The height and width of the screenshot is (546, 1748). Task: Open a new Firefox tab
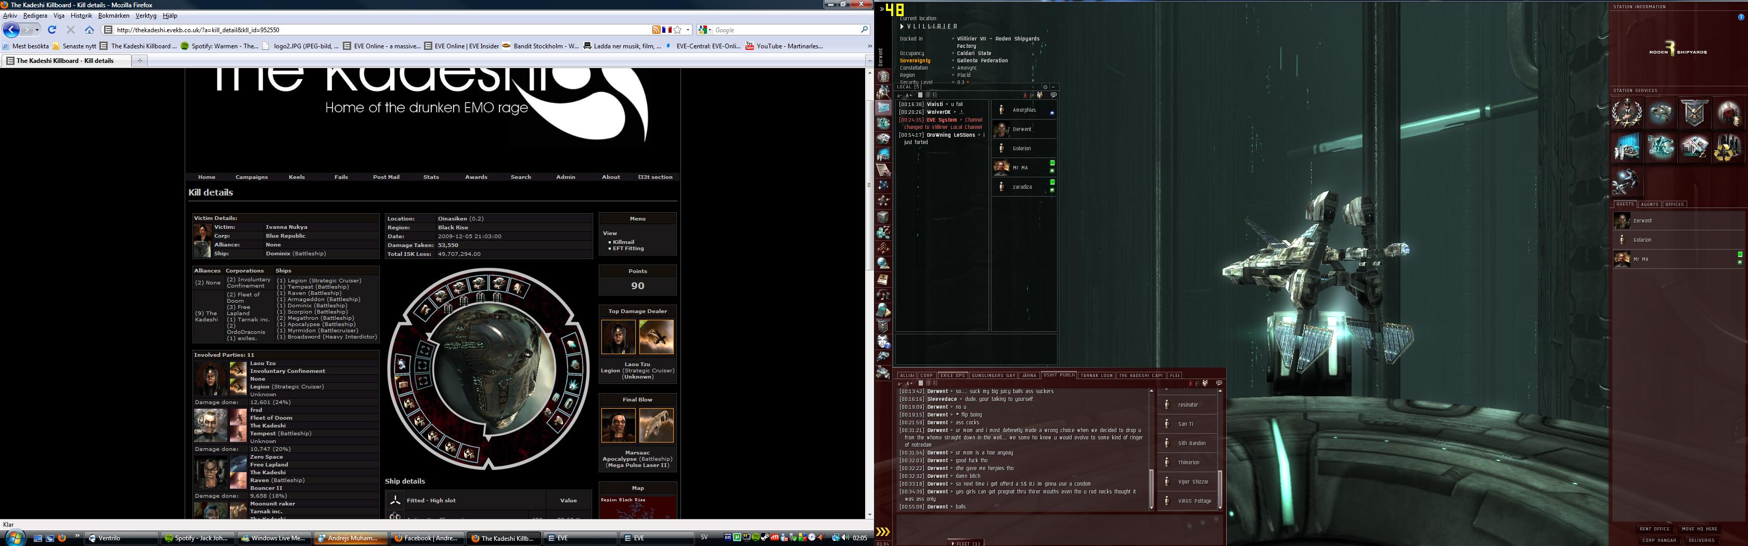point(140,60)
